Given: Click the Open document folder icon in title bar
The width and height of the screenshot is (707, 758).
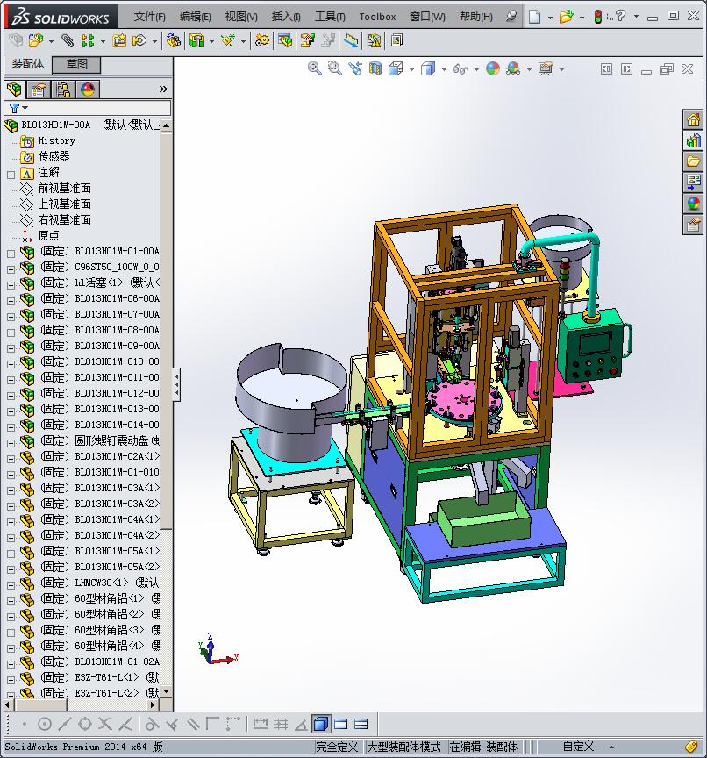Looking at the screenshot, I should (566, 17).
